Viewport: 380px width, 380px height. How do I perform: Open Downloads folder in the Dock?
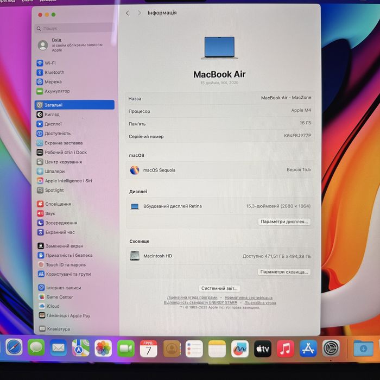coord(363,348)
